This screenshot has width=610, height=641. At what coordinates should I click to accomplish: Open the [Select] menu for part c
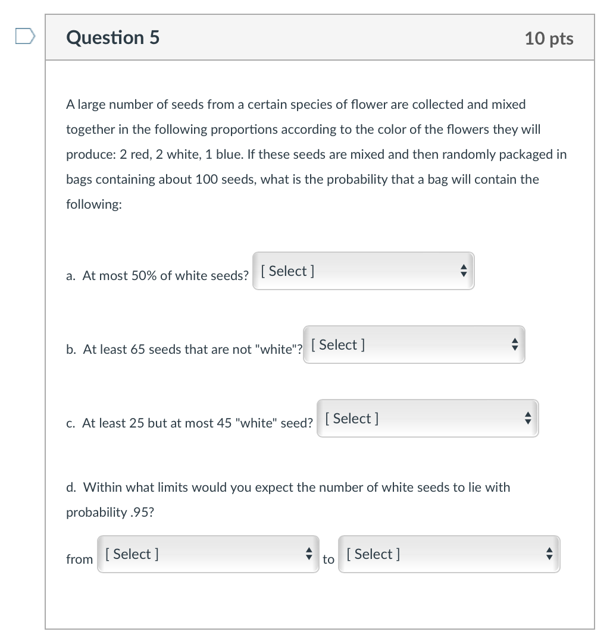click(427, 418)
